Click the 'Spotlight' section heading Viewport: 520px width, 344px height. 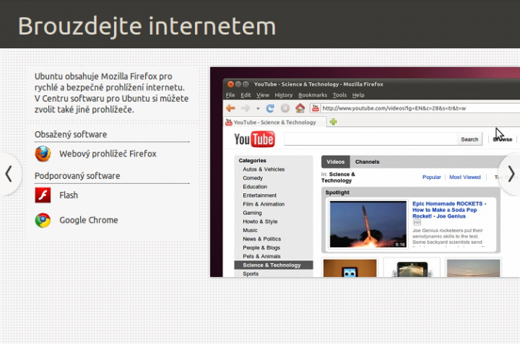(x=337, y=193)
